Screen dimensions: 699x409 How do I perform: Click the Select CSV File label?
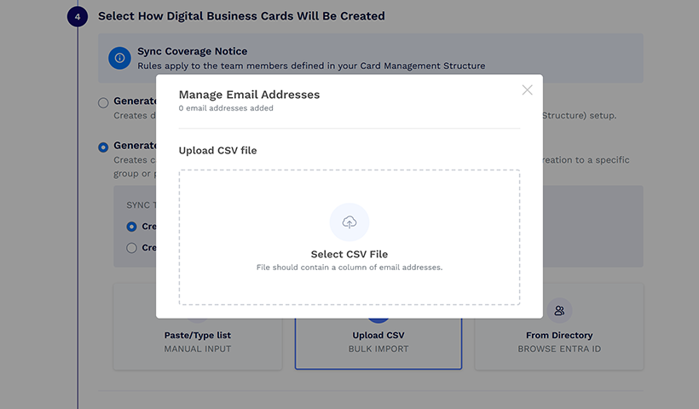click(349, 254)
